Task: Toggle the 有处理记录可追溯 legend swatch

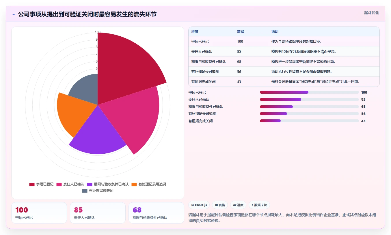Action: pyautogui.click(x=134, y=184)
